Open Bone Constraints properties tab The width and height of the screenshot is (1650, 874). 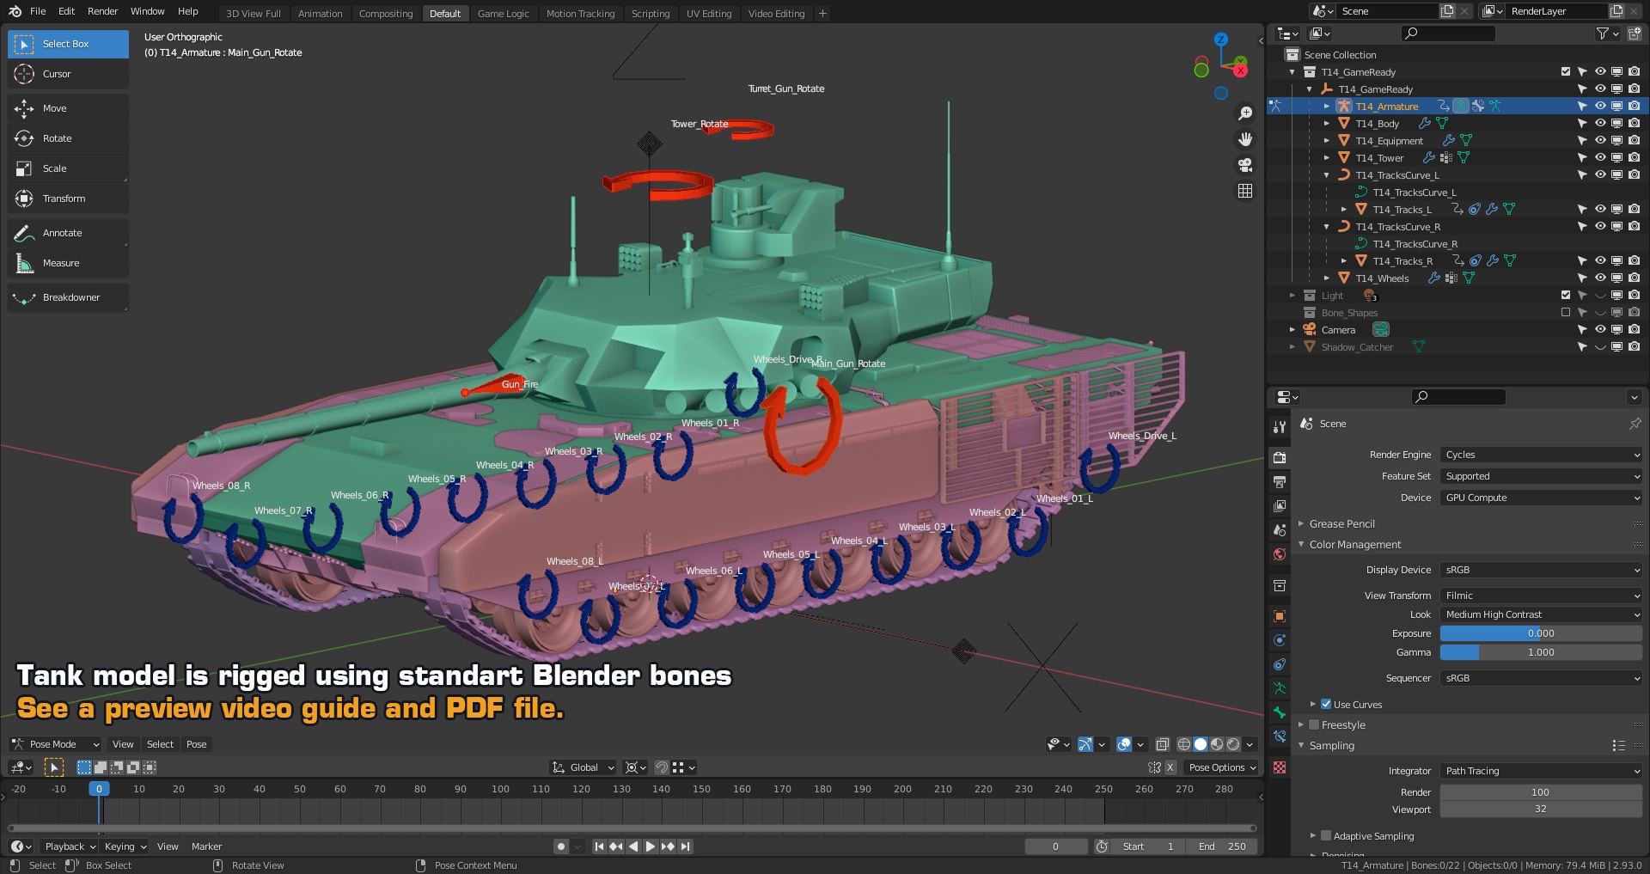[x=1280, y=736]
